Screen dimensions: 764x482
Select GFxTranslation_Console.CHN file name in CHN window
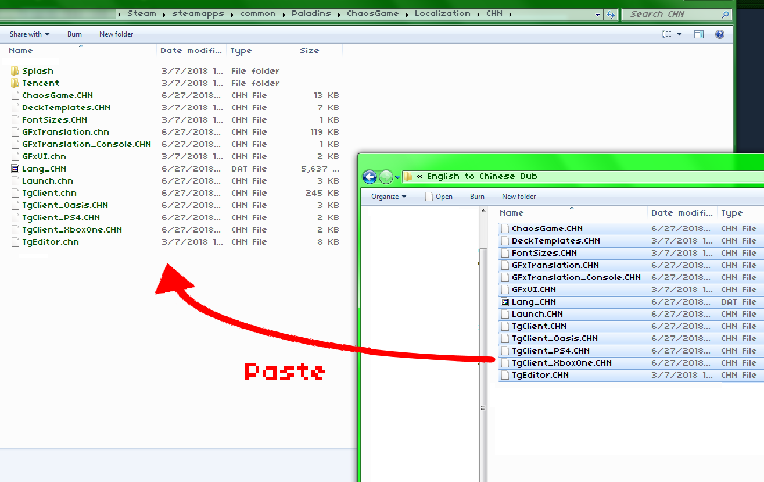click(x=87, y=144)
